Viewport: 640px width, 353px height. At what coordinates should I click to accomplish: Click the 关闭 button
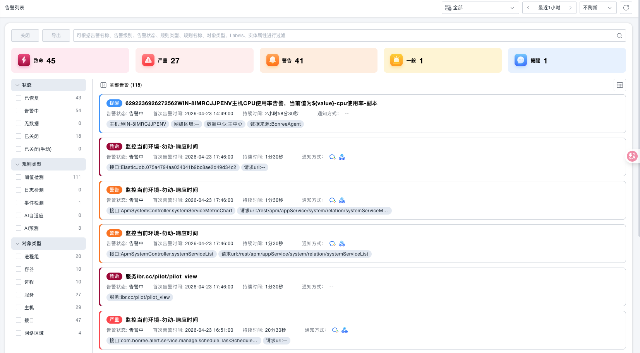coord(25,36)
